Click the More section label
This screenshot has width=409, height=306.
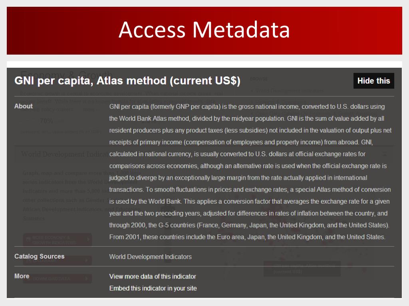22,276
